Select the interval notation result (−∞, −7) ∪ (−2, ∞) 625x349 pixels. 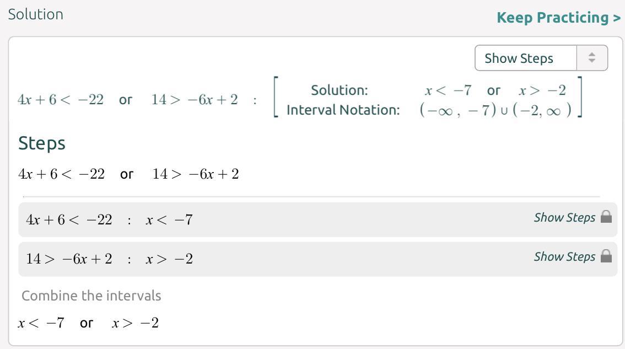pyautogui.click(x=495, y=110)
